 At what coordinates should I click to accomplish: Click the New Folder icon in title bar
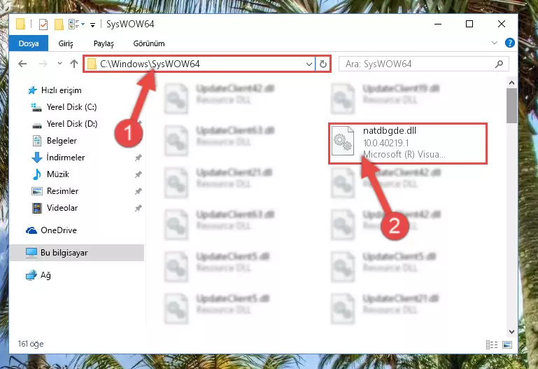[x=59, y=25]
